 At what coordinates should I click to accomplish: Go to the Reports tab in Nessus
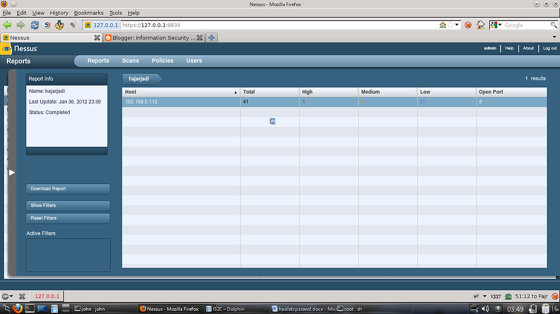[x=98, y=60]
